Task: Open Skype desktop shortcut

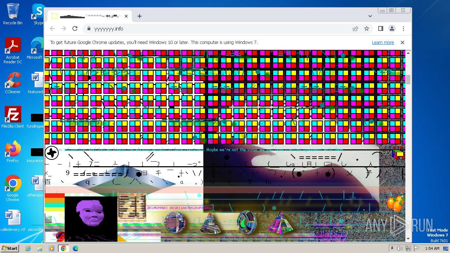Action: click(x=38, y=14)
